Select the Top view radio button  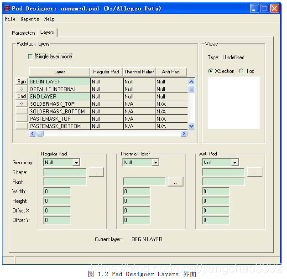pyautogui.click(x=241, y=71)
